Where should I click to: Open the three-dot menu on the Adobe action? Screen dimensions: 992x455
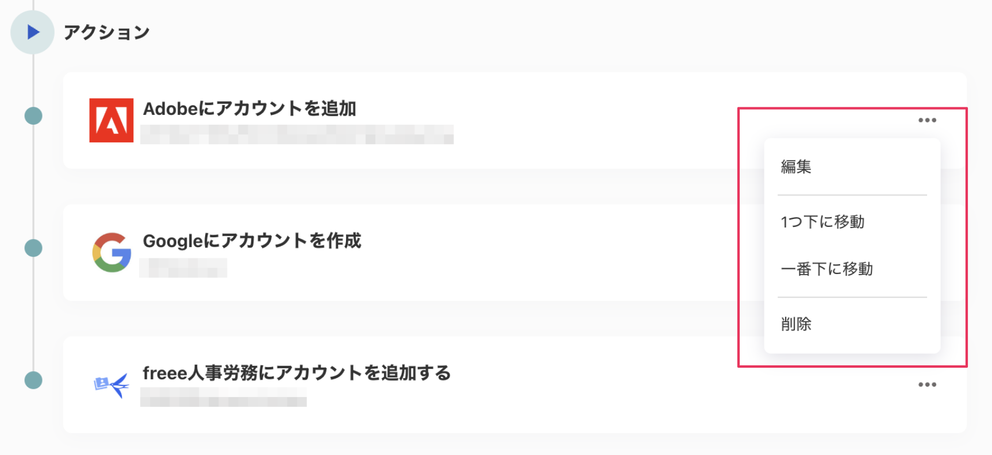(926, 119)
